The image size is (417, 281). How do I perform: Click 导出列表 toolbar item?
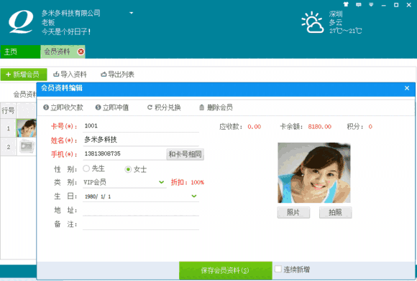pos(117,75)
